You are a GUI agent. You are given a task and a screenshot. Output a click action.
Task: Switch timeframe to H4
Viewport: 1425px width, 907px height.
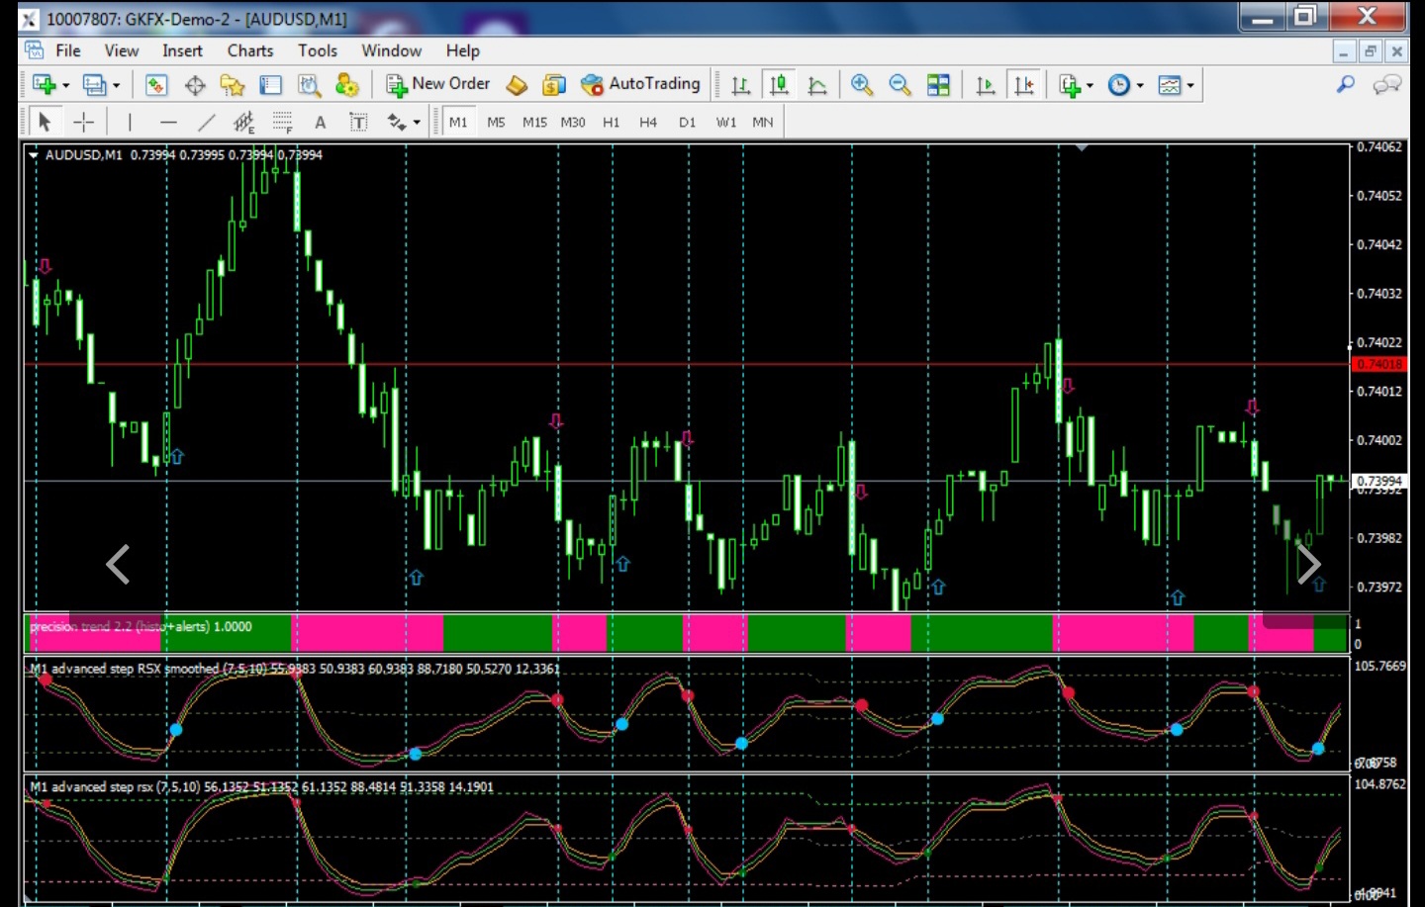tap(648, 123)
